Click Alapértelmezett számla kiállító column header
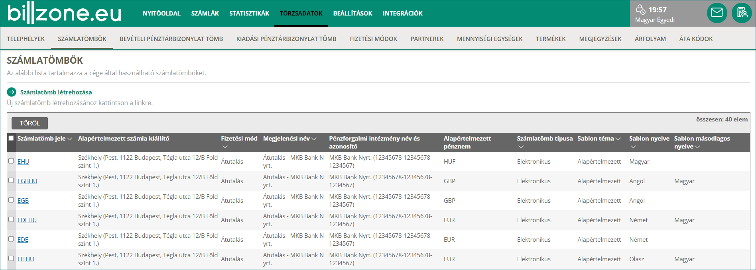756x270 pixels. pyautogui.click(x=124, y=138)
